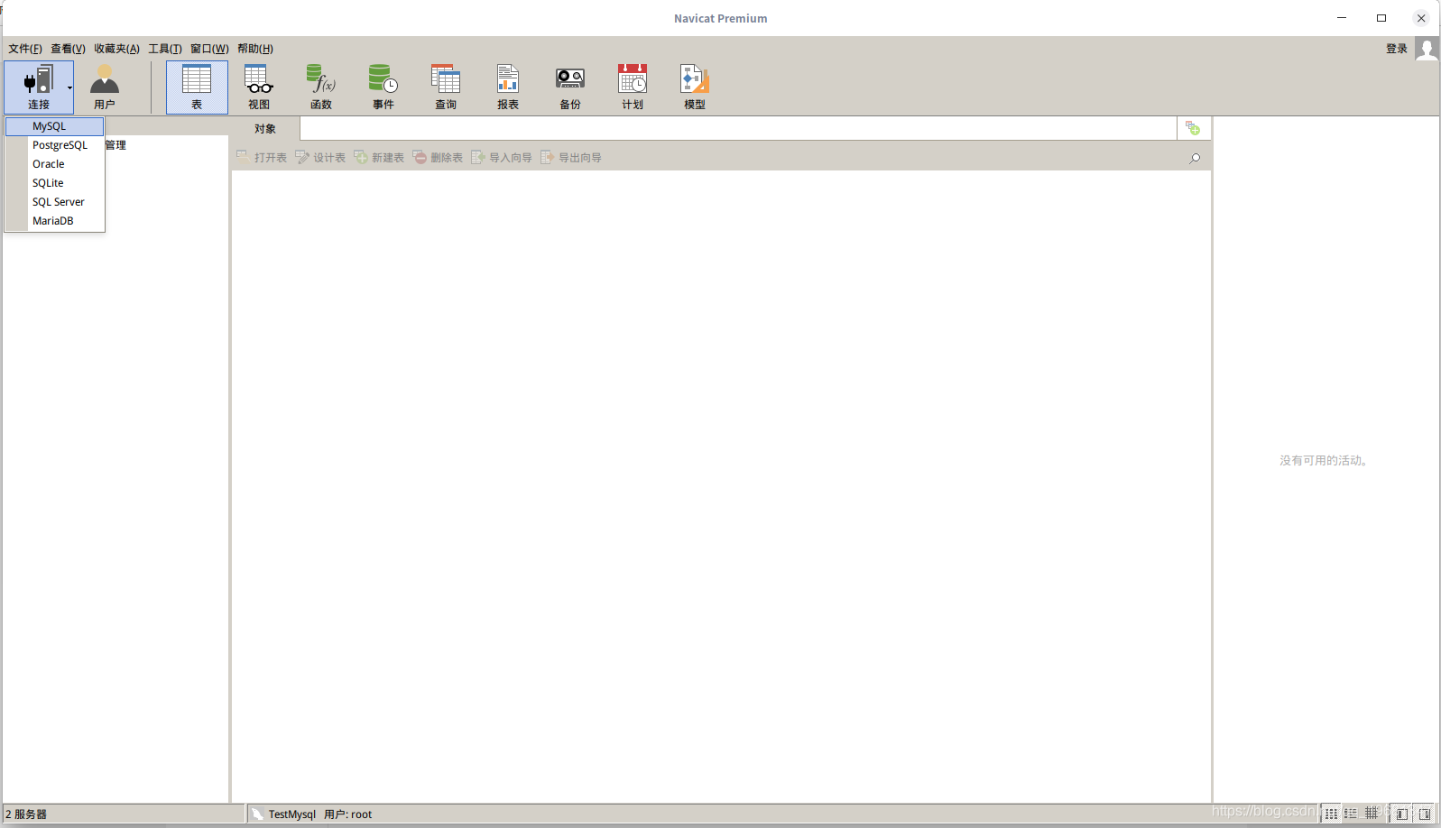Image resolution: width=1441 pixels, height=828 pixels.
Task: Toggle the left navigation pane icon
Action: click(1401, 814)
